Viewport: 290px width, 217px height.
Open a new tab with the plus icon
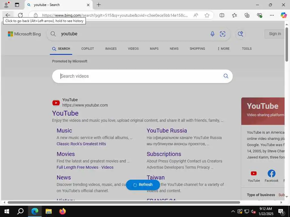(99, 5)
